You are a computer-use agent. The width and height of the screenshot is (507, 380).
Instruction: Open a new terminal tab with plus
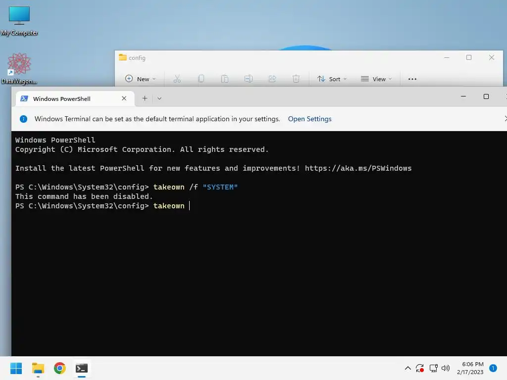point(145,98)
